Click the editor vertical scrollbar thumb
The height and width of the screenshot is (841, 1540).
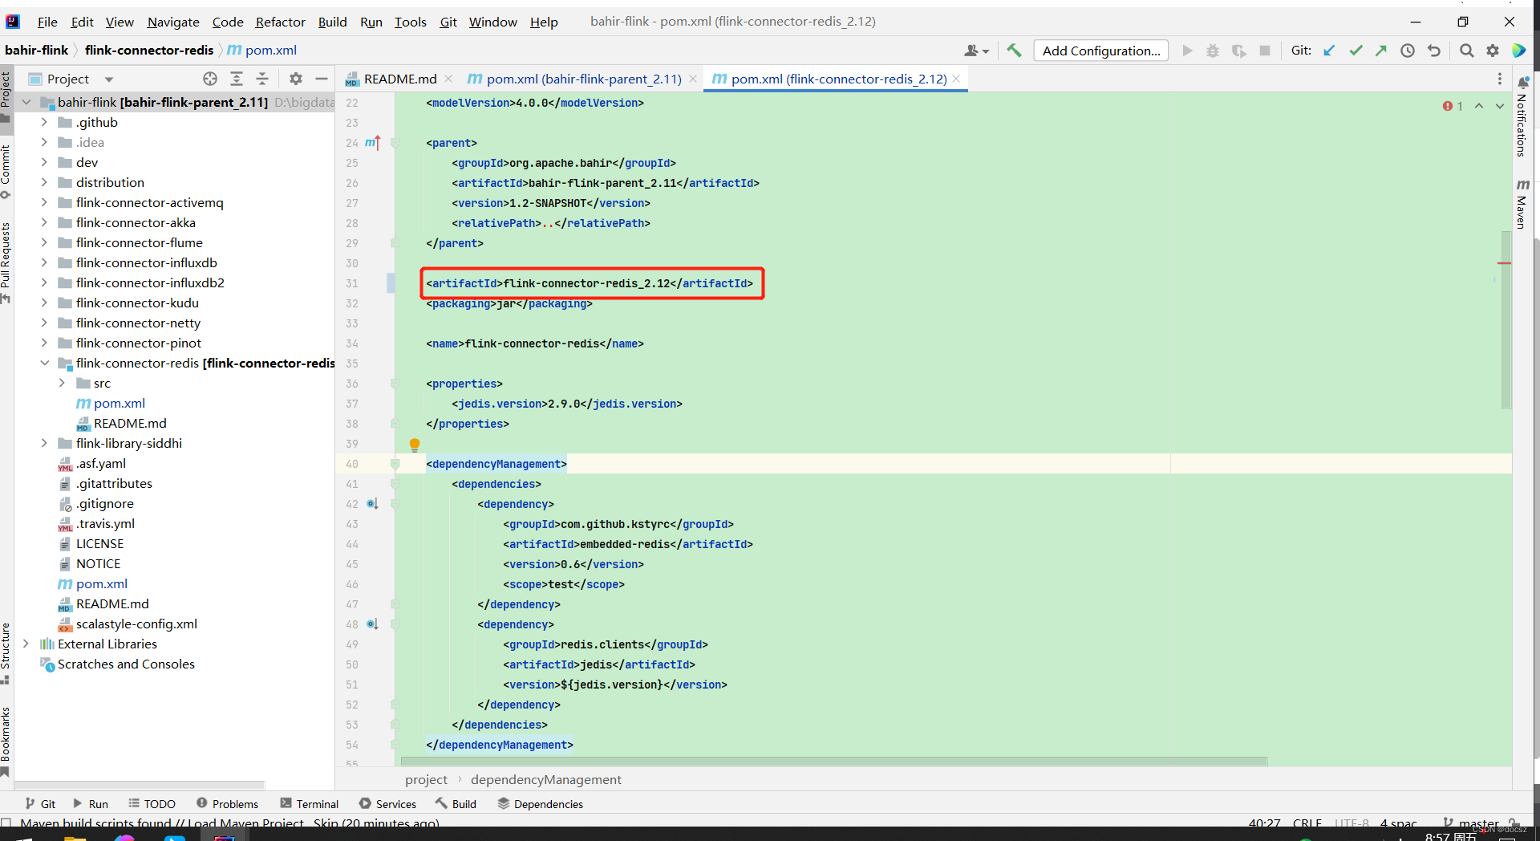tap(1506, 319)
